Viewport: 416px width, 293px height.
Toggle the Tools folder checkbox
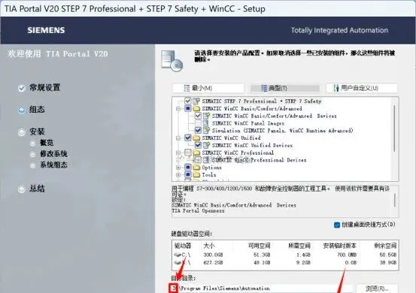point(188,175)
